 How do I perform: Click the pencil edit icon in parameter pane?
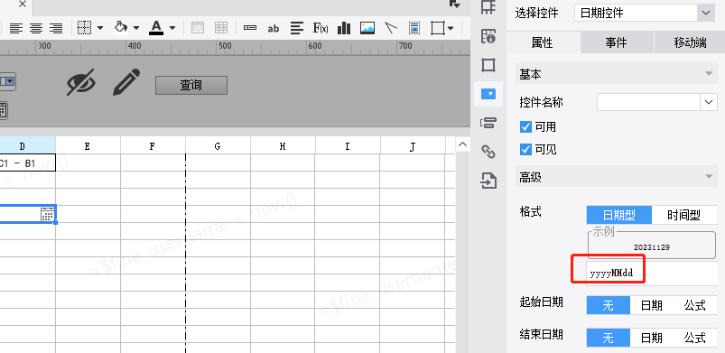coord(125,82)
